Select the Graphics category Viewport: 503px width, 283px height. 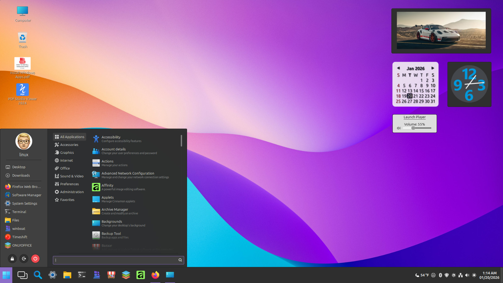[69, 153]
